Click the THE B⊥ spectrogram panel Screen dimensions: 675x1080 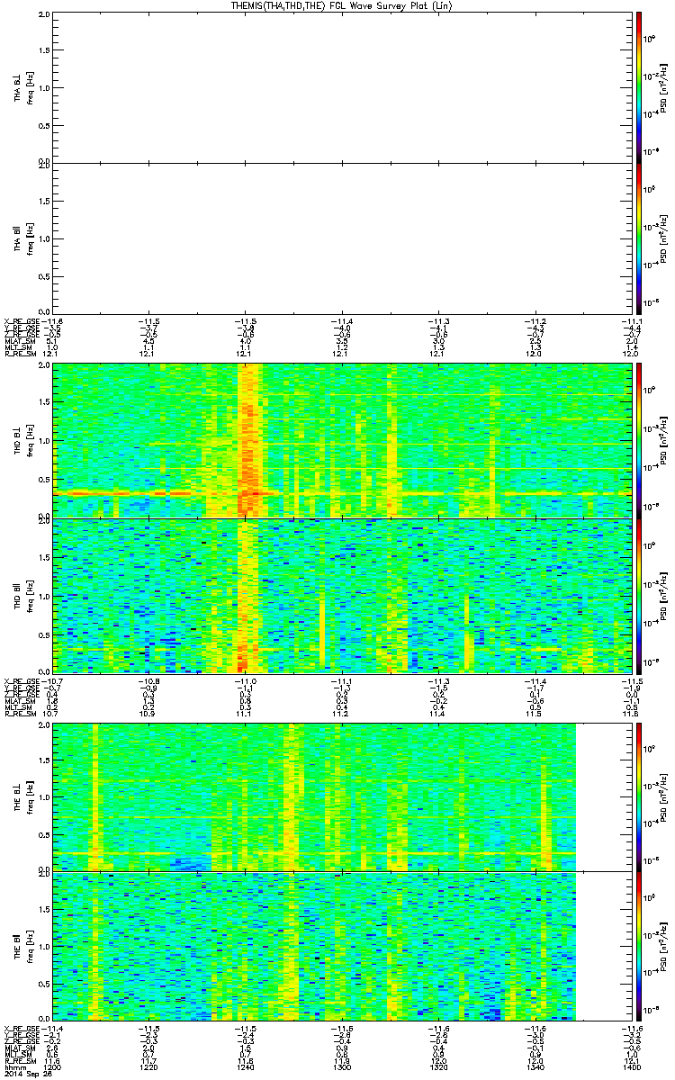(x=342, y=796)
